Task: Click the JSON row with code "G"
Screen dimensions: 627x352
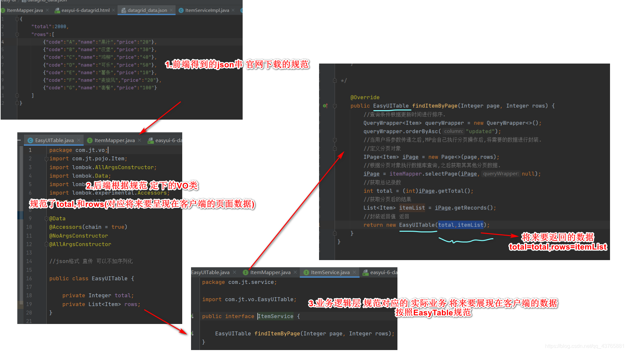Action: [100, 88]
